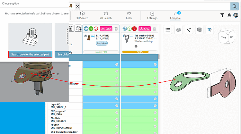241x134 pixels.
Task: Click top face of the view cube
Action: [227, 30]
